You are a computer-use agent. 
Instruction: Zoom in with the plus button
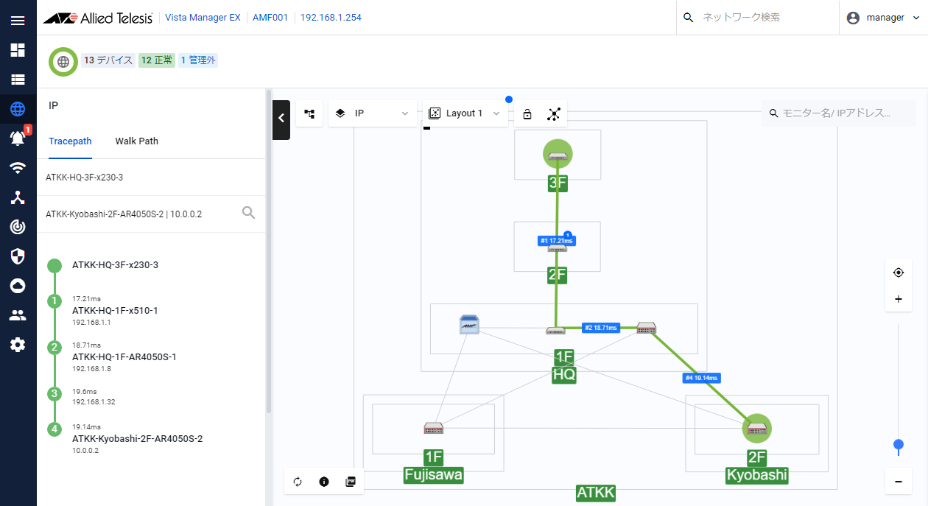[898, 299]
